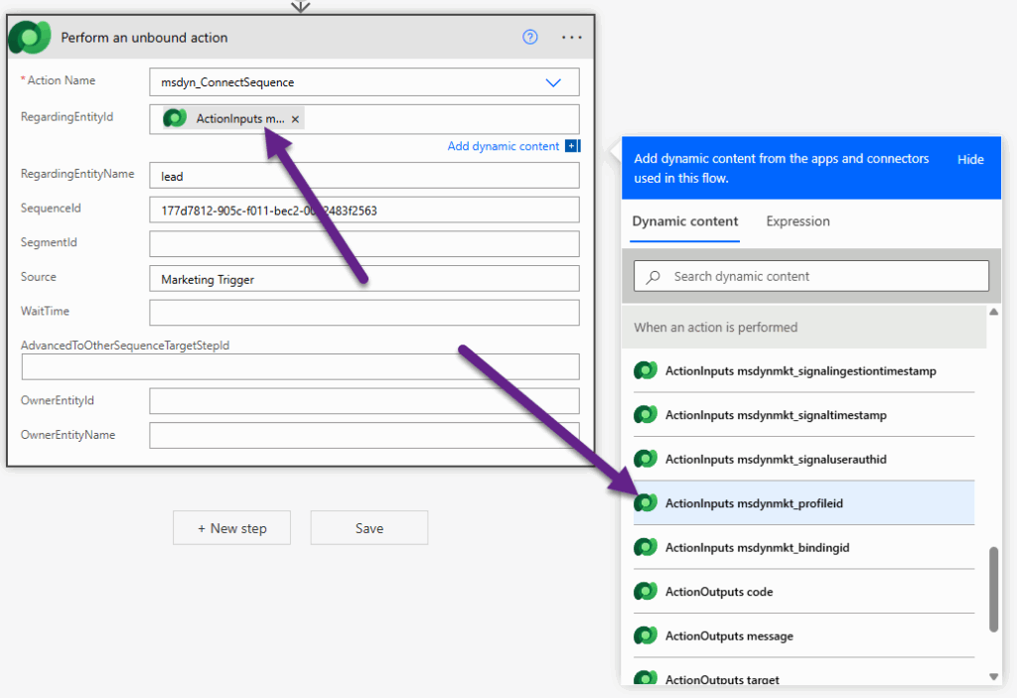The width and height of the screenshot is (1017, 698).
Task: Select the Dynamic content tab
Action: click(x=685, y=221)
